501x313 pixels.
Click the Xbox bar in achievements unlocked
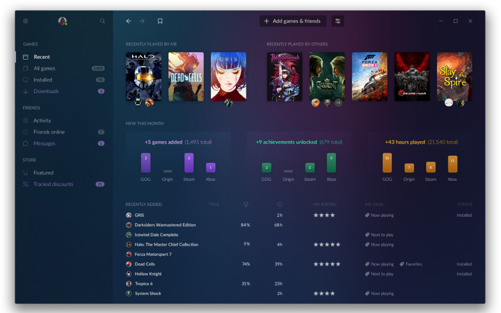[x=331, y=163]
